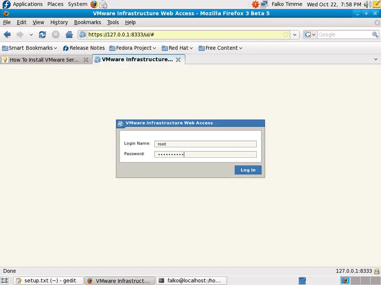Open the Tools menu
This screenshot has width=381, height=285.
pyautogui.click(x=113, y=22)
